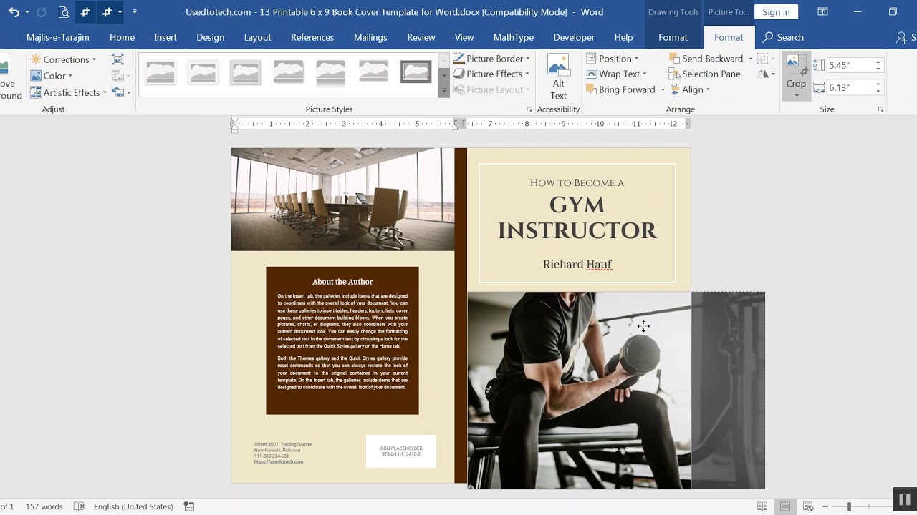Image resolution: width=917 pixels, height=515 pixels.
Task: Open the Artistic Effects dropdown
Action: tap(68, 92)
